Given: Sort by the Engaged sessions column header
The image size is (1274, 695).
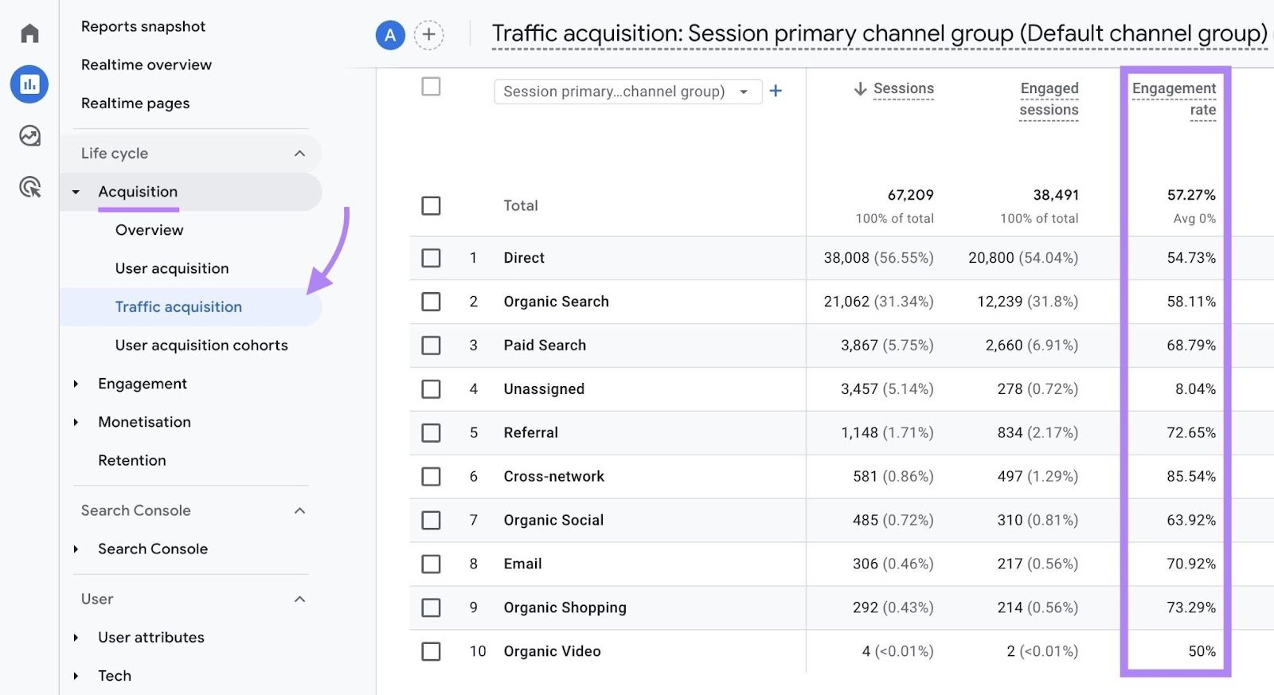Looking at the screenshot, I should tap(1049, 100).
